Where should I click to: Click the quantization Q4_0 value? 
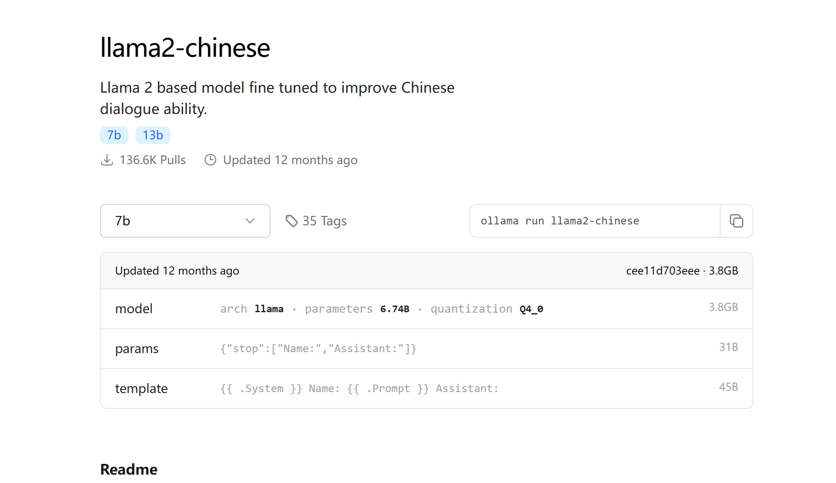[531, 309]
